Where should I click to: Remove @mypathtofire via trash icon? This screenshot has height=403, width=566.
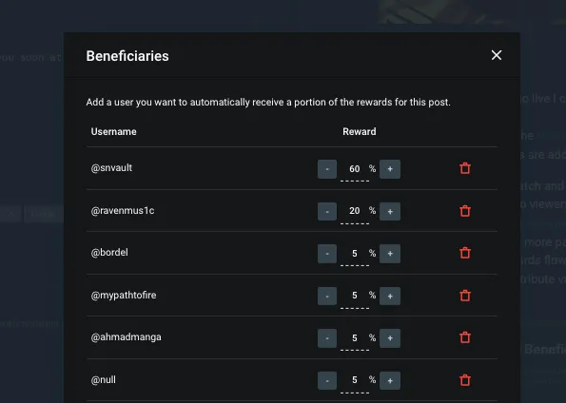click(465, 296)
